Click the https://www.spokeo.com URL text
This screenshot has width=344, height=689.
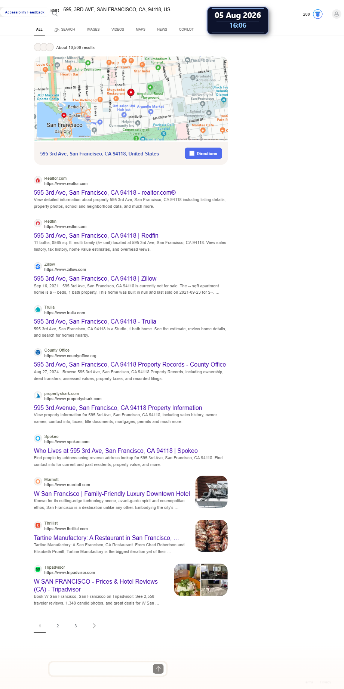(x=67, y=442)
